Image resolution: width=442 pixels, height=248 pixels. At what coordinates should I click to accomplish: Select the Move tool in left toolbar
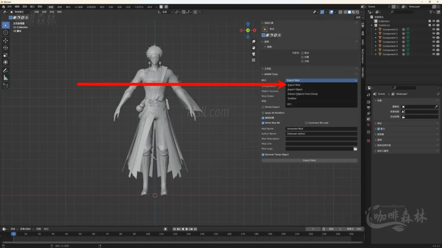[6, 40]
